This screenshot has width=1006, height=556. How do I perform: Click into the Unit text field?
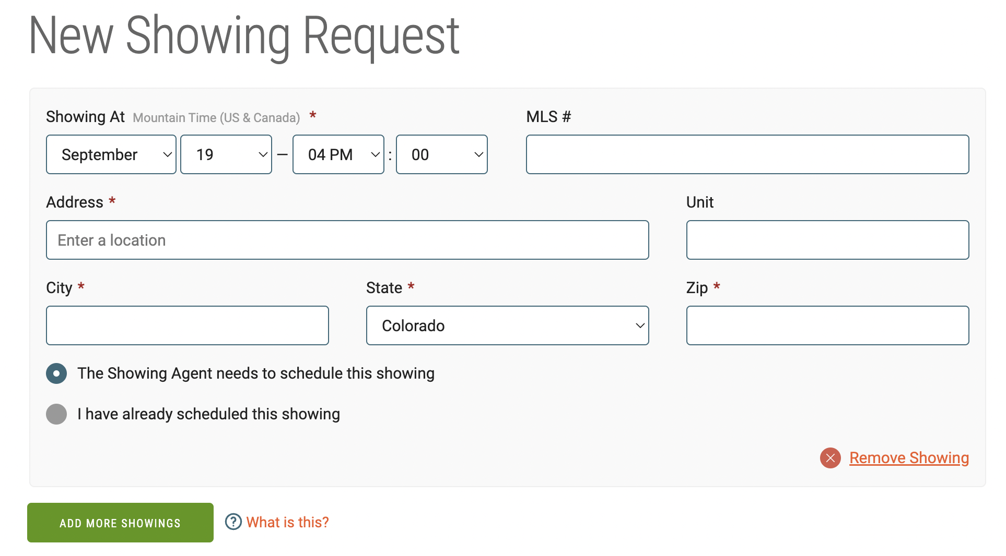point(827,240)
